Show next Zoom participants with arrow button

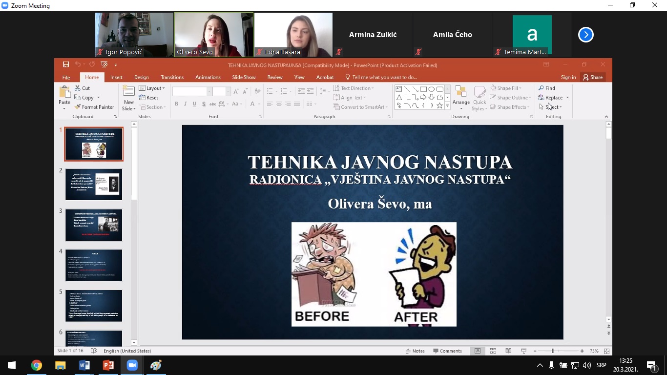(x=585, y=35)
